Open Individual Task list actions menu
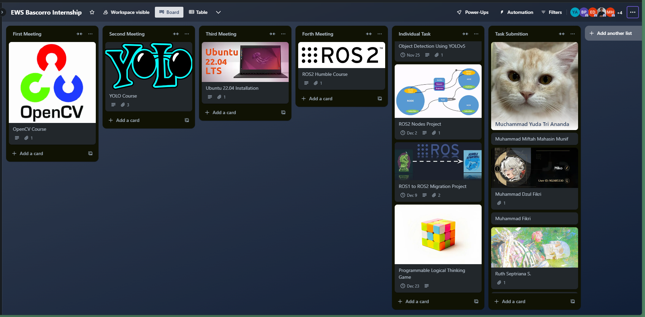 click(476, 34)
